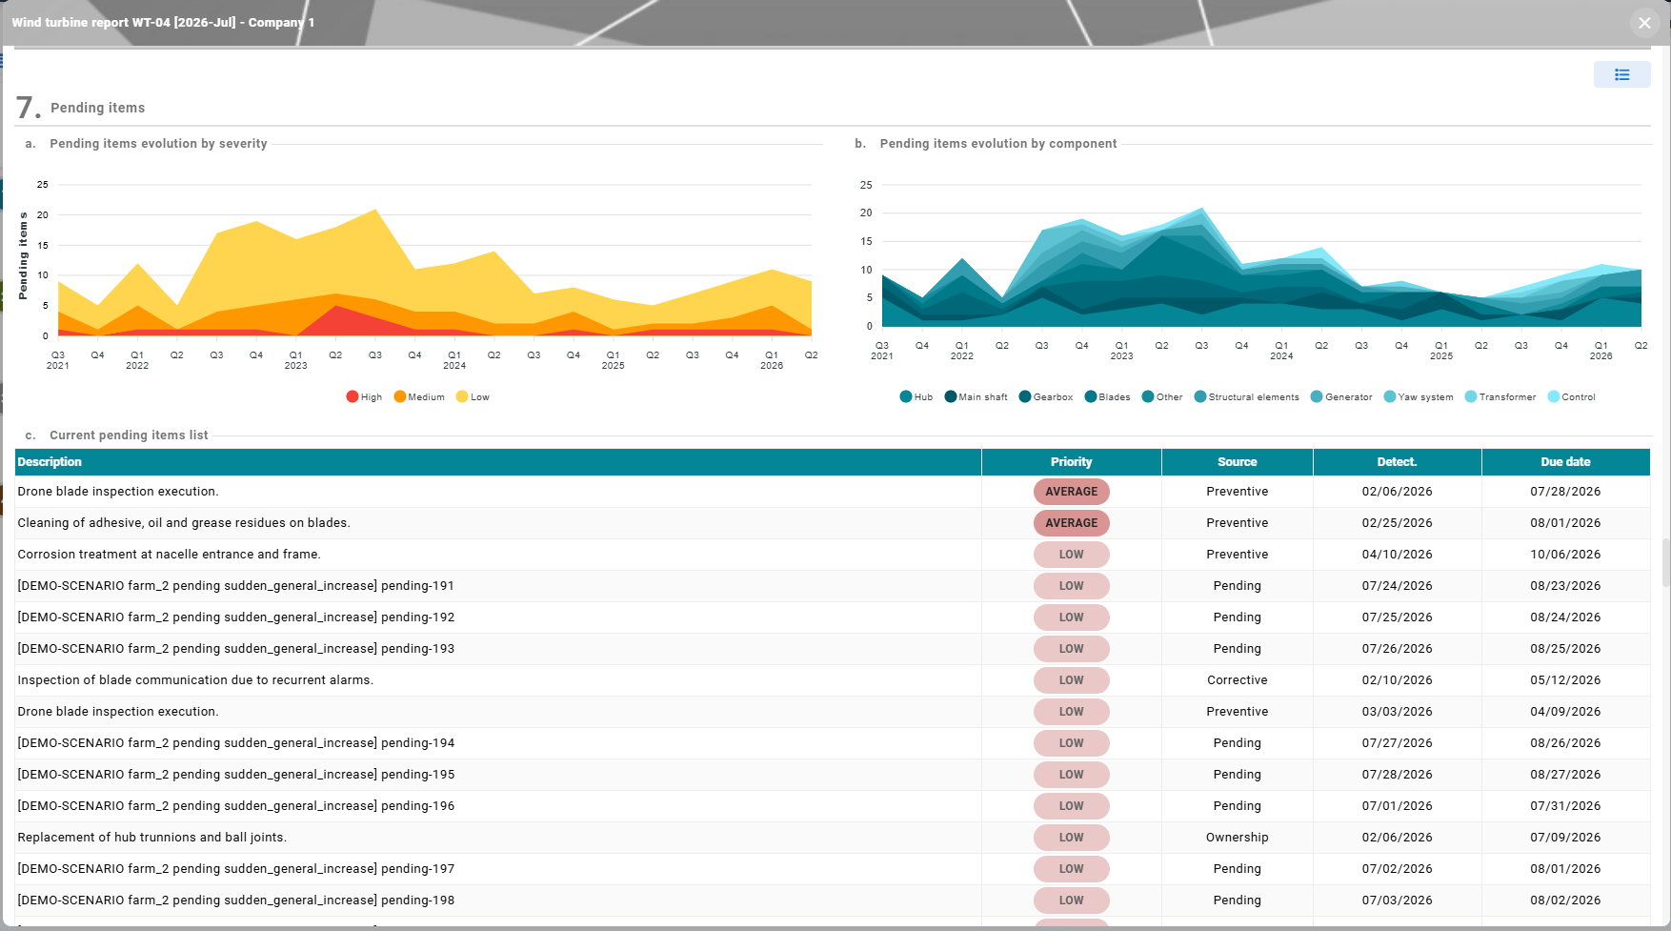Toggle Other series in component legend
Screen dimensions: 1671x931
pos(1162,397)
